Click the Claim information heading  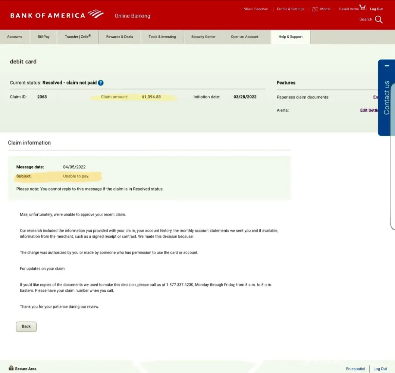(x=29, y=143)
